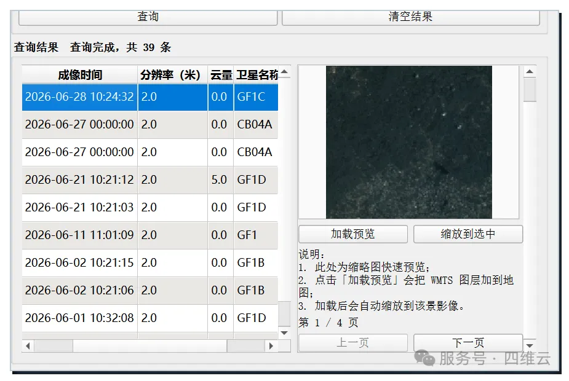
Task: Select row 2026-06-28 10:24:32
Action: 150,97
